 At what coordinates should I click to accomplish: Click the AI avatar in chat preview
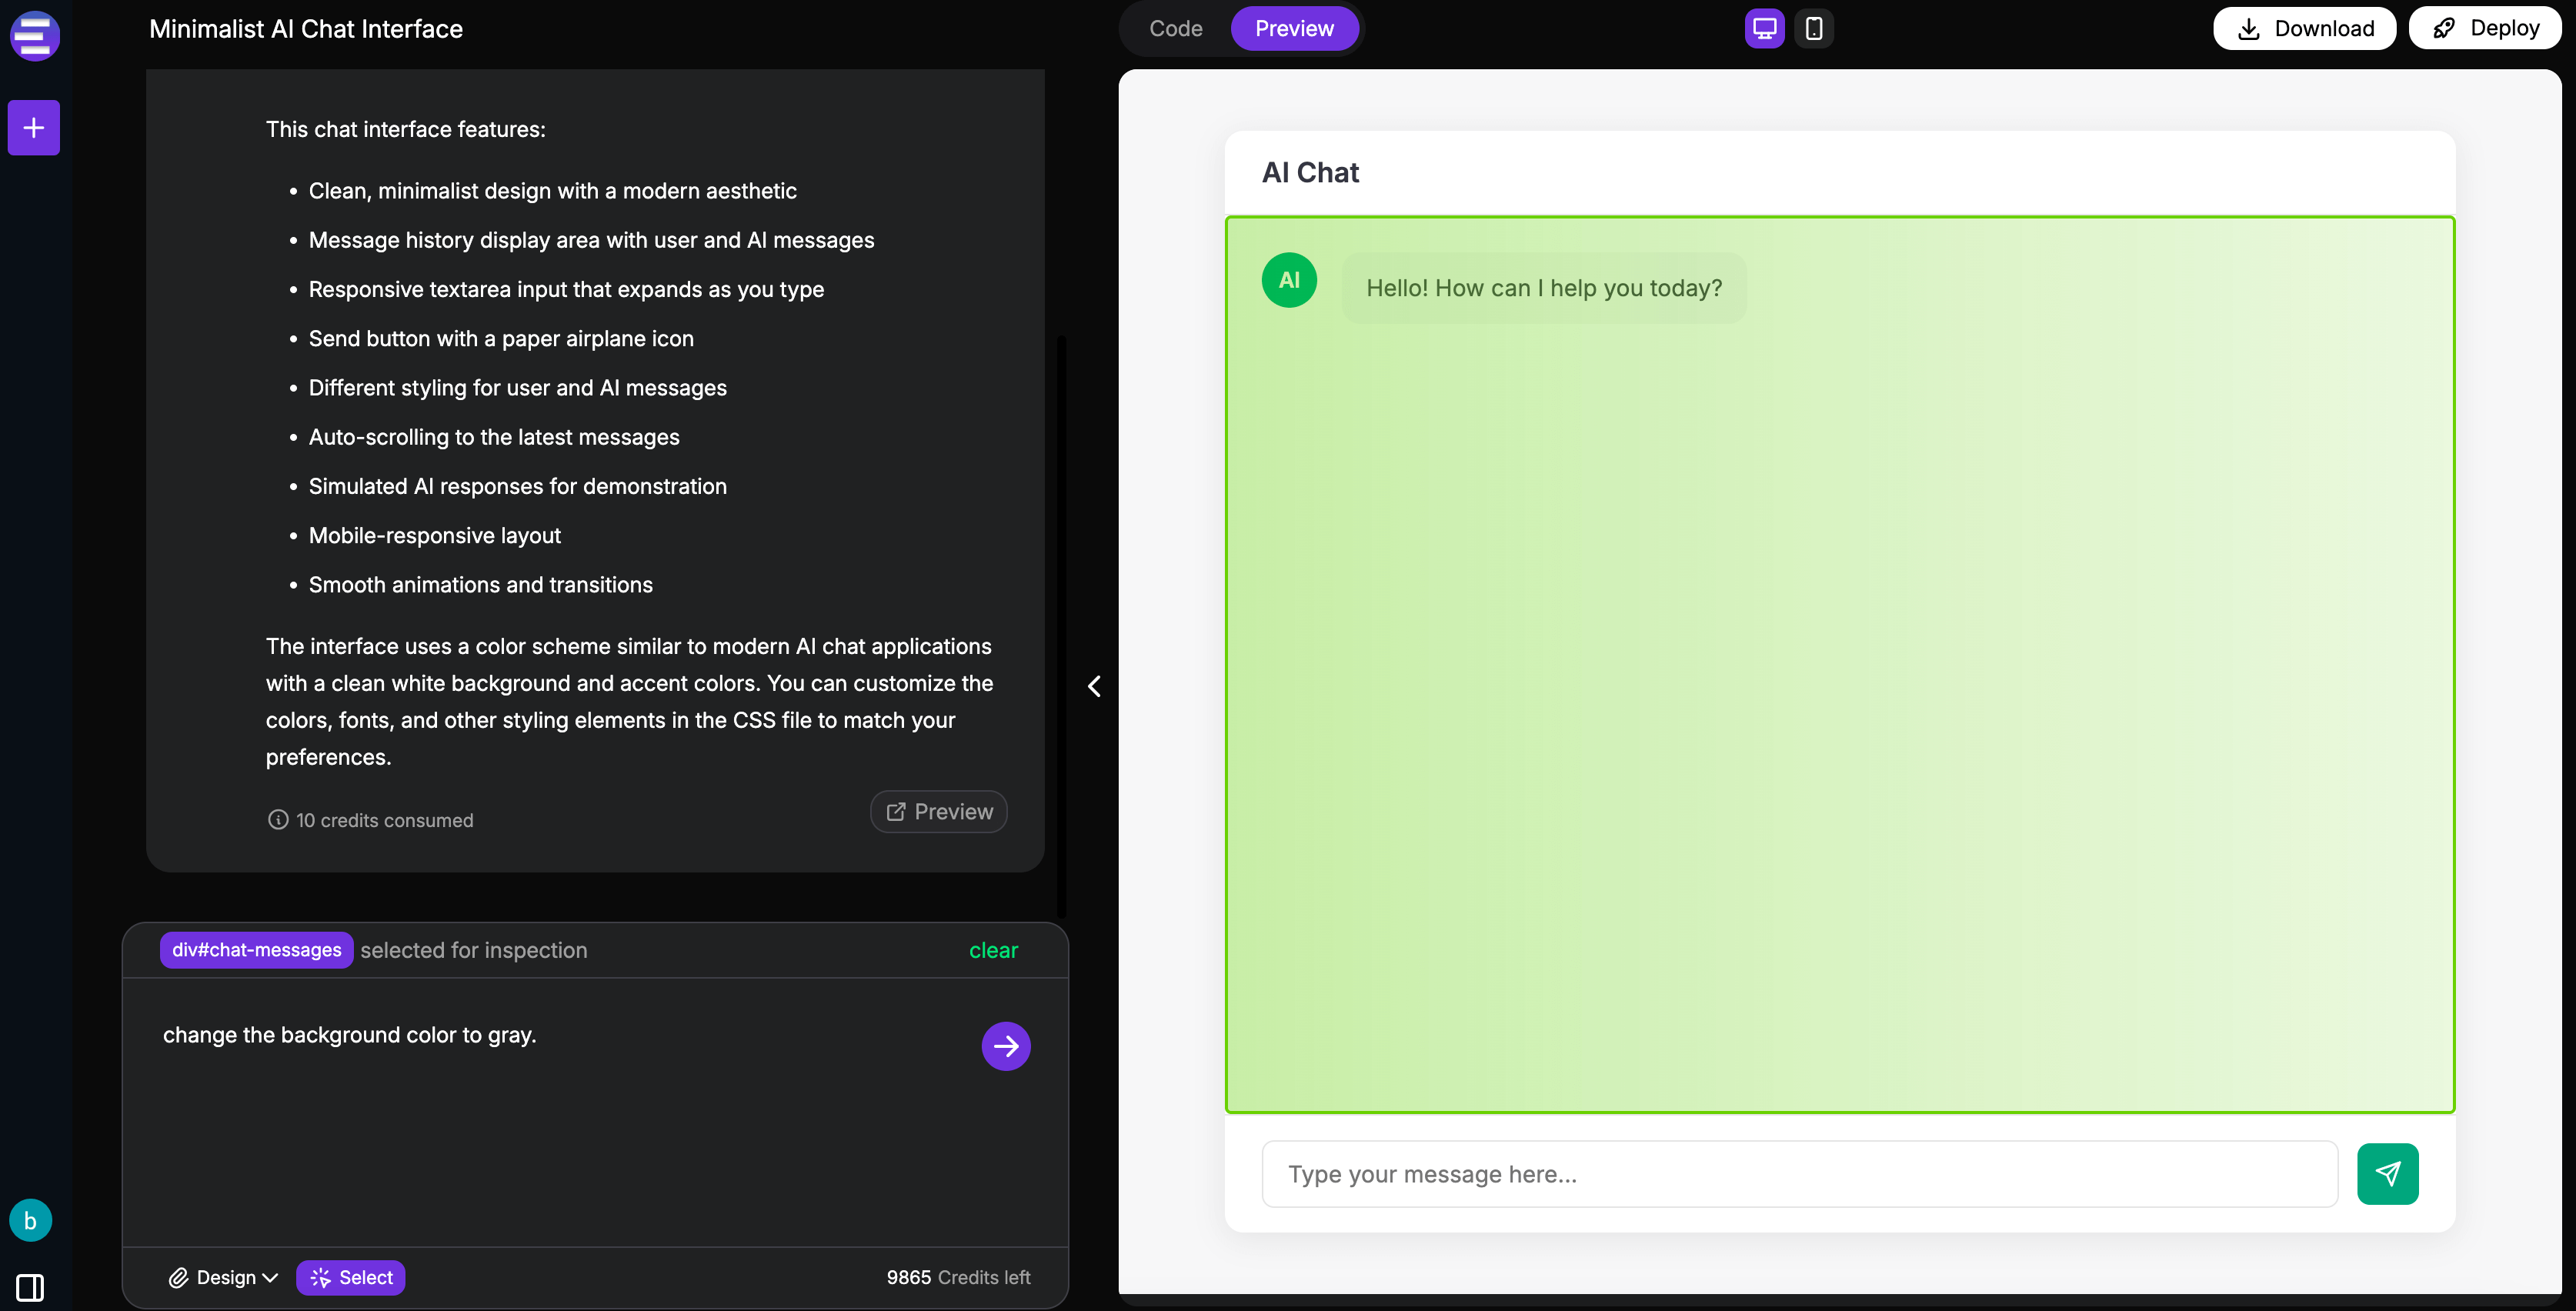(1289, 280)
